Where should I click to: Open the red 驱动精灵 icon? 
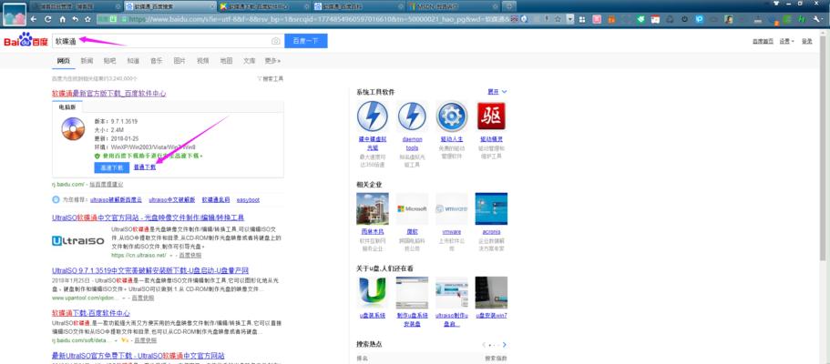(x=491, y=116)
